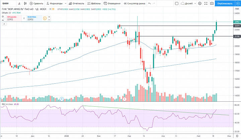Open the Индикаторы indicators dialog
Screen dimensions: 241x139
pyautogui.click(x=55, y=3)
